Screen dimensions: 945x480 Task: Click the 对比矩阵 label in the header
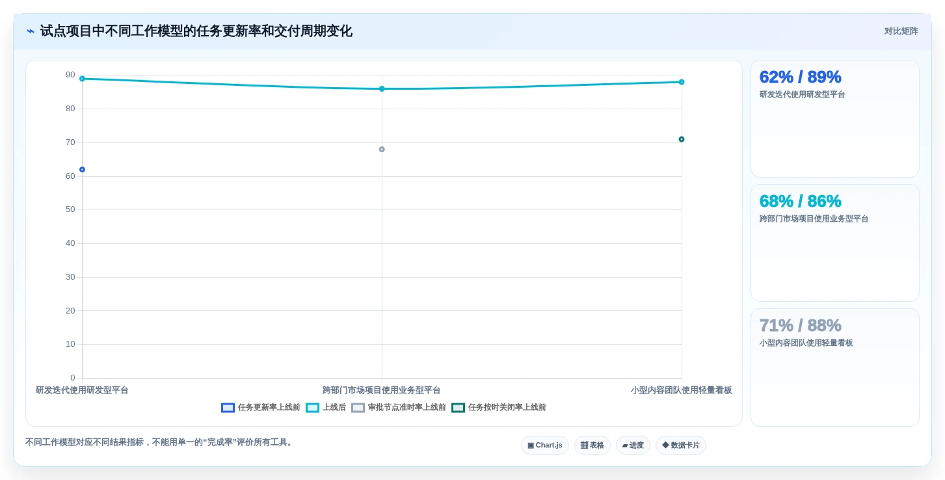901,31
